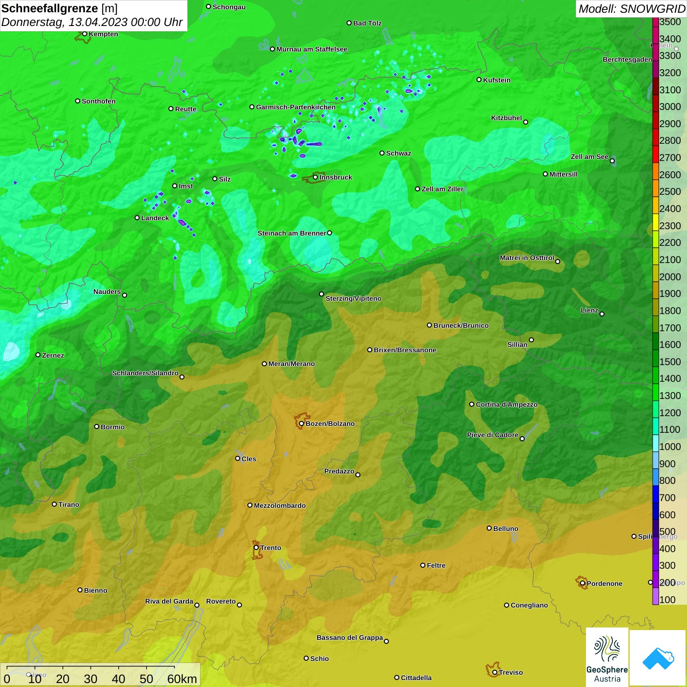
Task: Click the Belluno marker dot
Action: click(489, 528)
